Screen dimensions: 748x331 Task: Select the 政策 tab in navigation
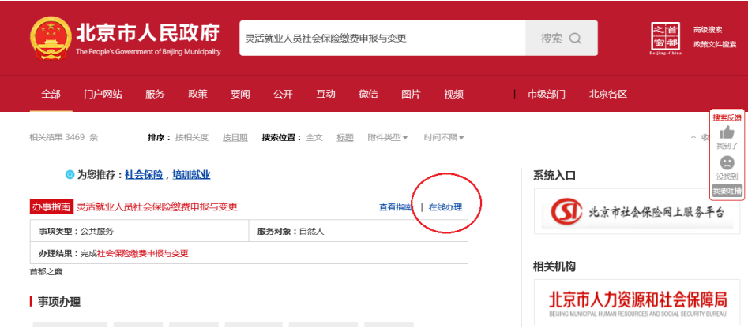197,94
